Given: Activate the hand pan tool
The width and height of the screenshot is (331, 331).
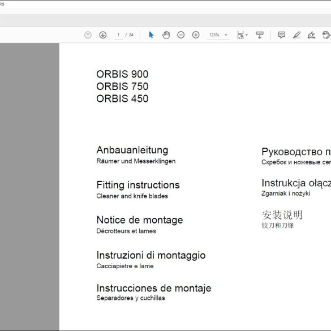Looking at the screenshot, I should [x=166, y=35].
